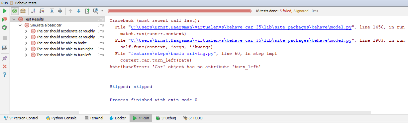Viewport: 408px width, 123px height.
Task: Click the gray Stop process square
Action: click(x=5, y=38)
